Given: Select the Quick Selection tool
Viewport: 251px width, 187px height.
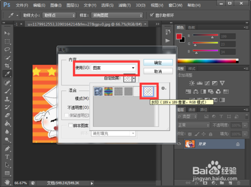Looking at the screenshot, I should [7, 57].
